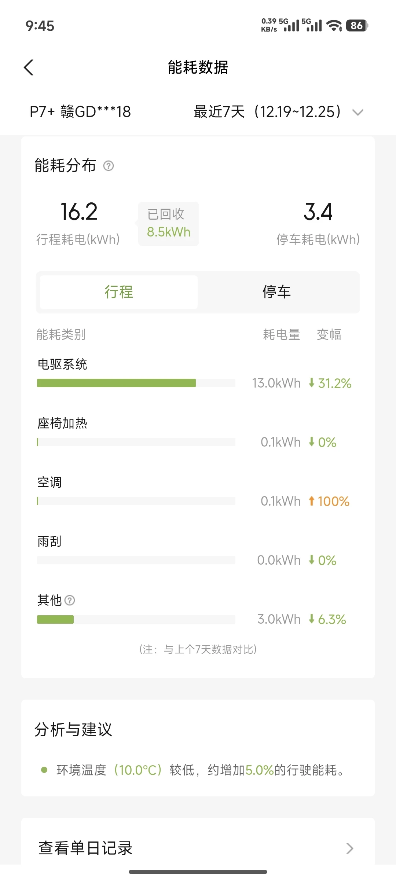Viewport: 396px width, 880px height.
Task: Tap the first 5G signal bars icon
Action: tap(291, 26)
